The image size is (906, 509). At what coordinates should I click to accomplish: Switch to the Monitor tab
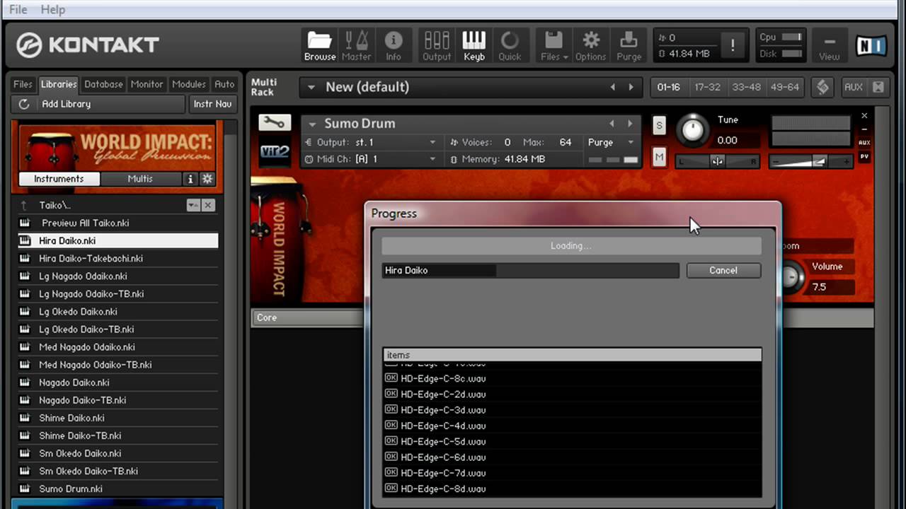(x=147, y=84)
